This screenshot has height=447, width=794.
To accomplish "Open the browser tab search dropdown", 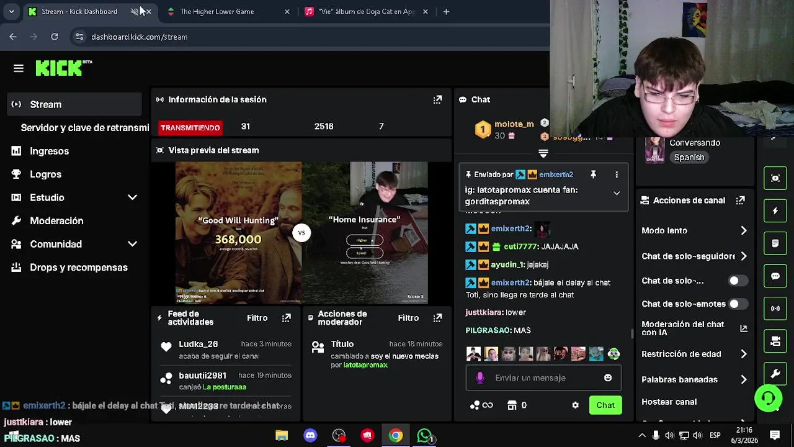I will (x=11, y=11).
